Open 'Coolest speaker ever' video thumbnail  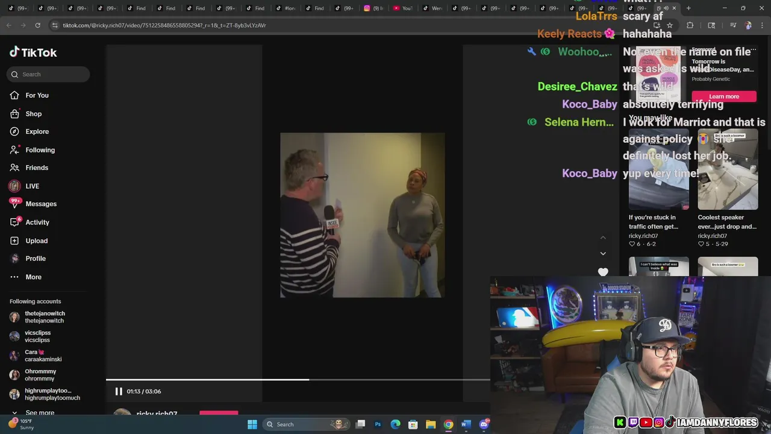(728, 169)
